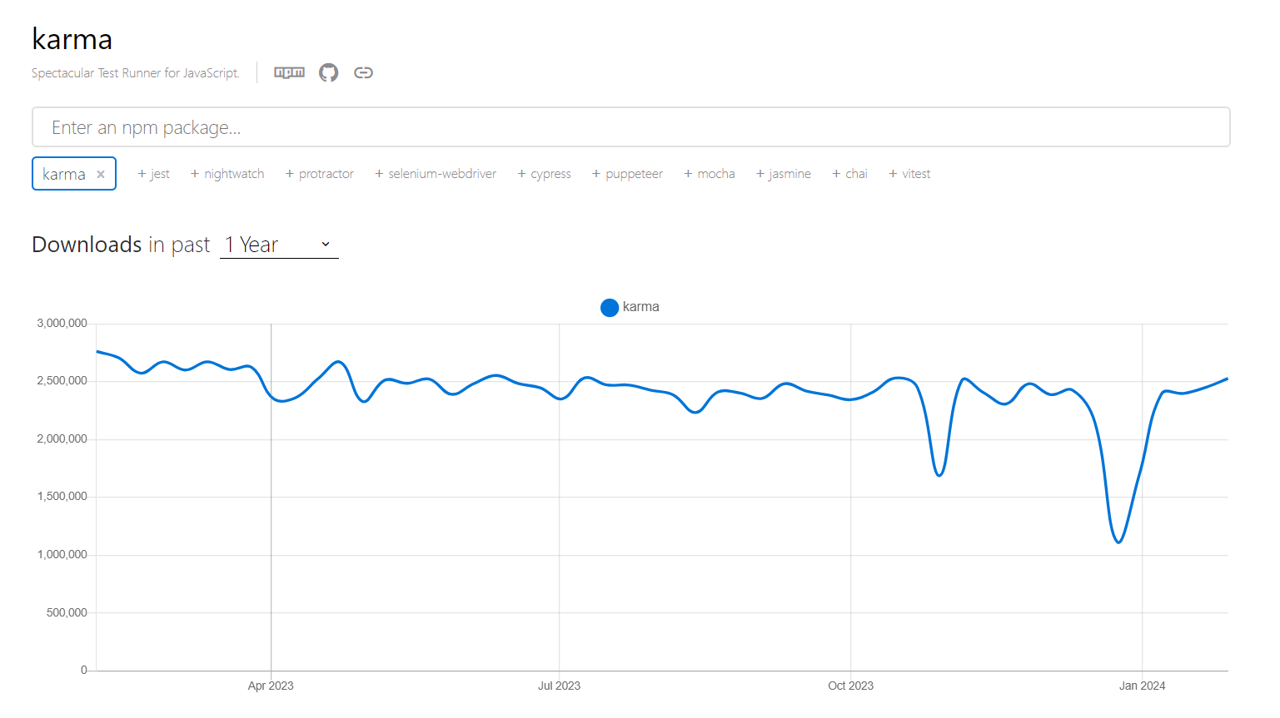Remove karma using its x icon
The width and height of the screenshot is (1280, 718).
100,174
